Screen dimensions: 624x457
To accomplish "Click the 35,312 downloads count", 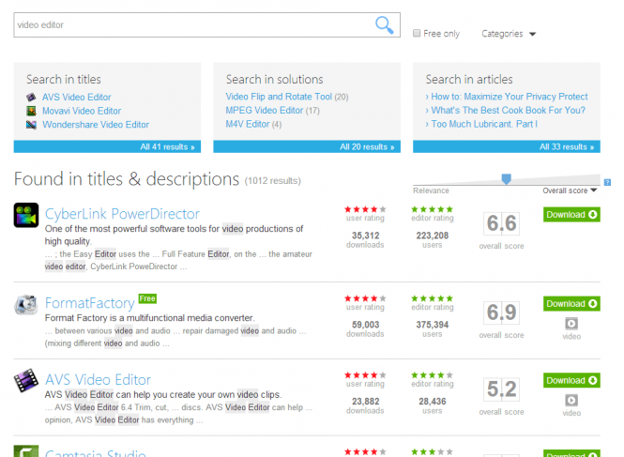I will click(x=365, y=236).
